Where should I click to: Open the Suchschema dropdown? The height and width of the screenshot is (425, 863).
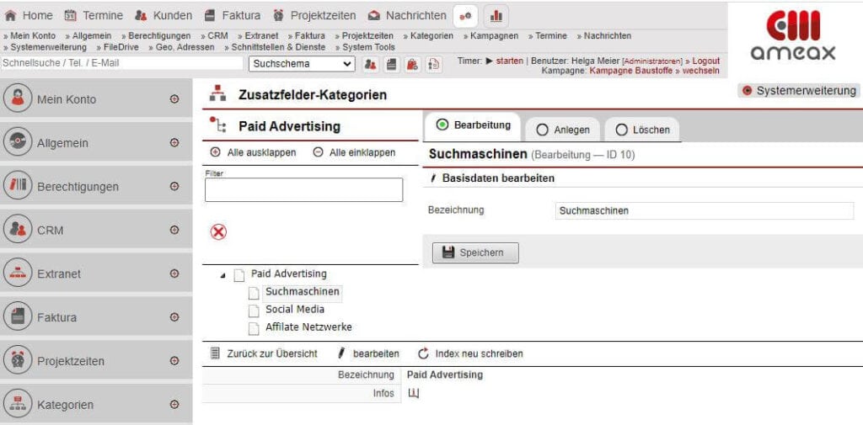(x=302, y=64)
